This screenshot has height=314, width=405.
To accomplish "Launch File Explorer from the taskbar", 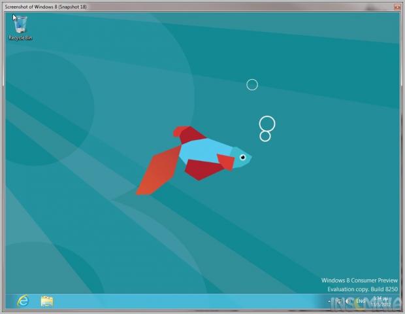I will (47, 302).
